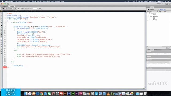
Task: Click the file management icon after Title field
Action: click(x=40, y=9)
